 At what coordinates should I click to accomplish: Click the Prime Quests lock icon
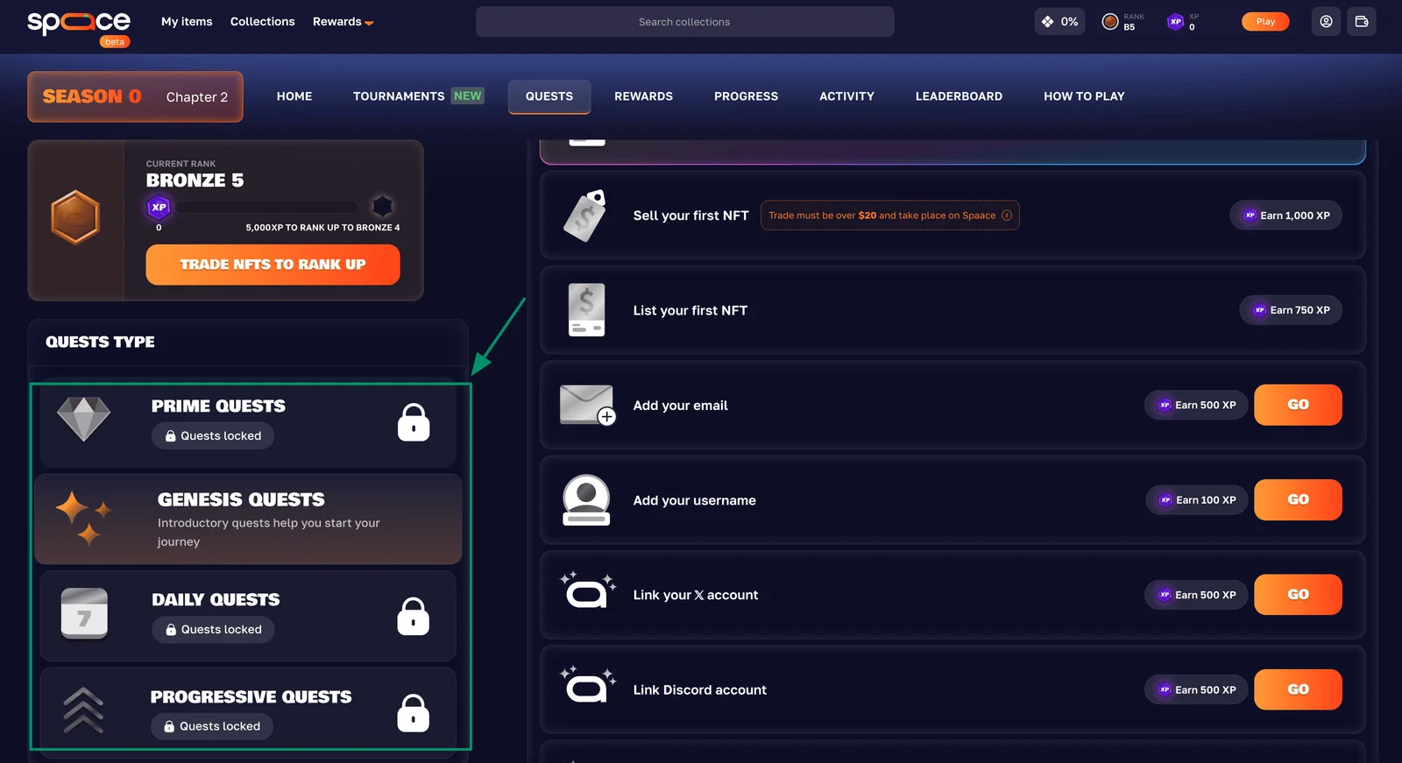click(x=414, y=422)
